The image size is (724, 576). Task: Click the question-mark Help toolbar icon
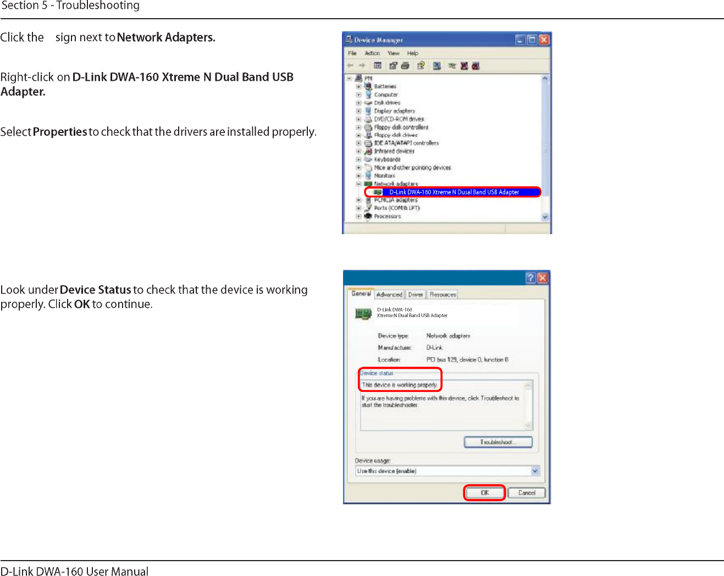(421, 66)
